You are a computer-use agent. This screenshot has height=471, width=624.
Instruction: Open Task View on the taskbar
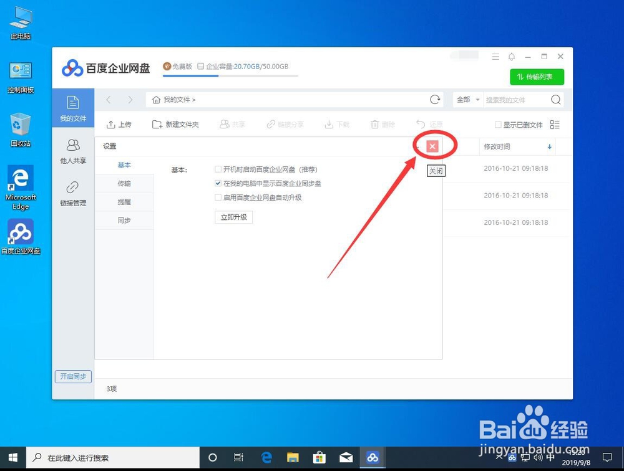pyautogui.click(x=238, y=457)
